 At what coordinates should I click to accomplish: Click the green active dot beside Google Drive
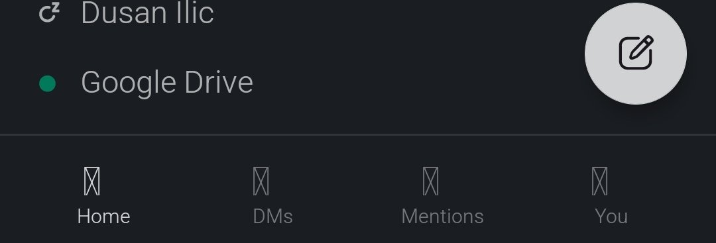coord(48,83)
